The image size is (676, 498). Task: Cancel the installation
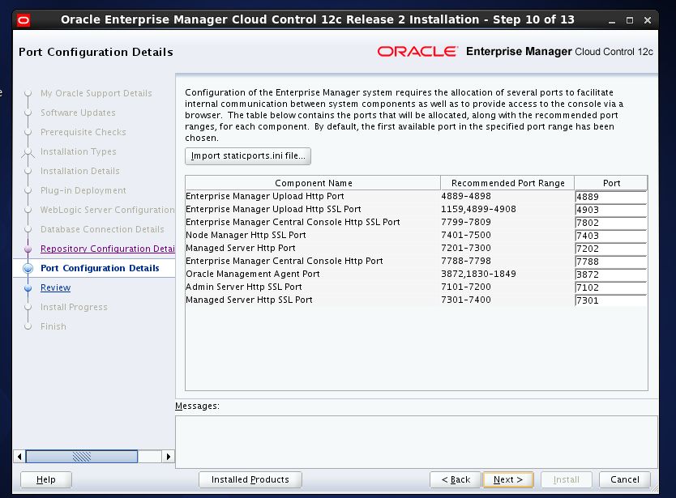click(625, 479)
